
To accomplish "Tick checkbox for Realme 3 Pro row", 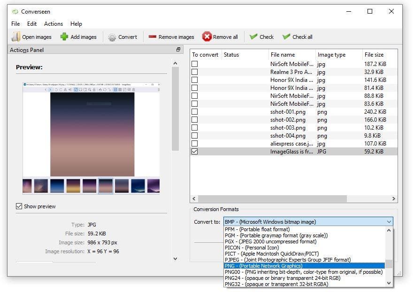I will pos(195,72).
